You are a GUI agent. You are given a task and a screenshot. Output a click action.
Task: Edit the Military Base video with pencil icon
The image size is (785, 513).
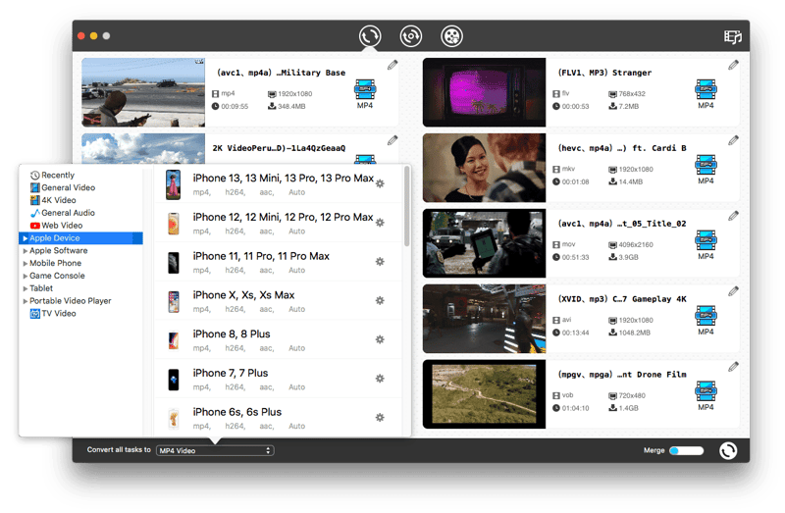click(x=392, y=66)
